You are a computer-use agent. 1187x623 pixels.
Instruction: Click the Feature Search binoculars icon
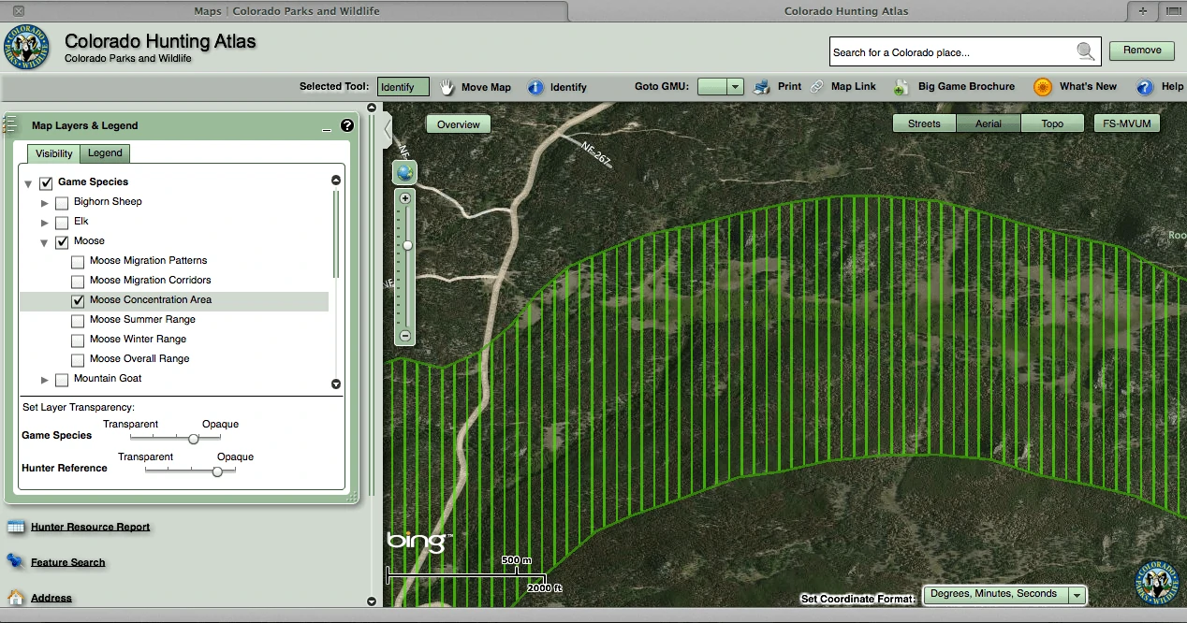(x=15, y=561)
